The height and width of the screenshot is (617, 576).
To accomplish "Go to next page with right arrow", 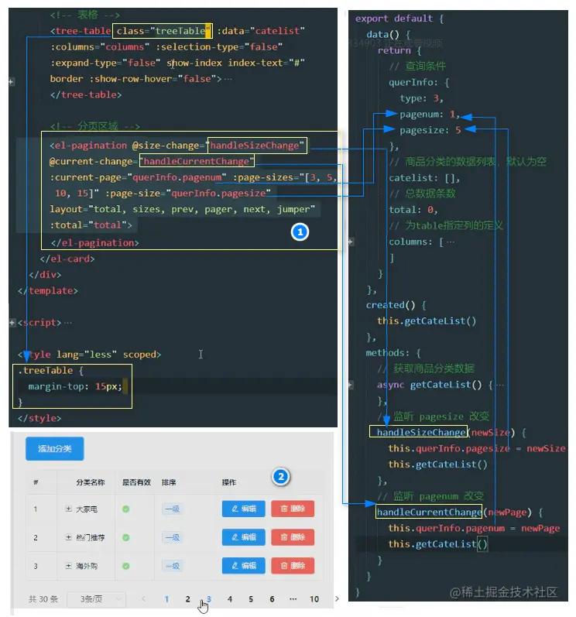I will (337, 599).
